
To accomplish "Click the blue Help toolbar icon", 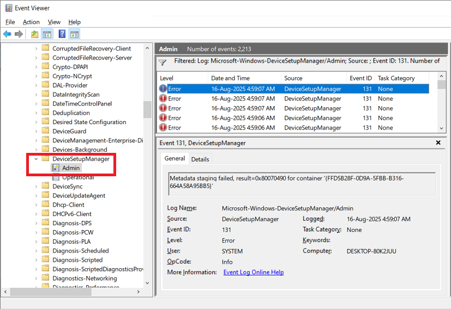I will [62, 34].
